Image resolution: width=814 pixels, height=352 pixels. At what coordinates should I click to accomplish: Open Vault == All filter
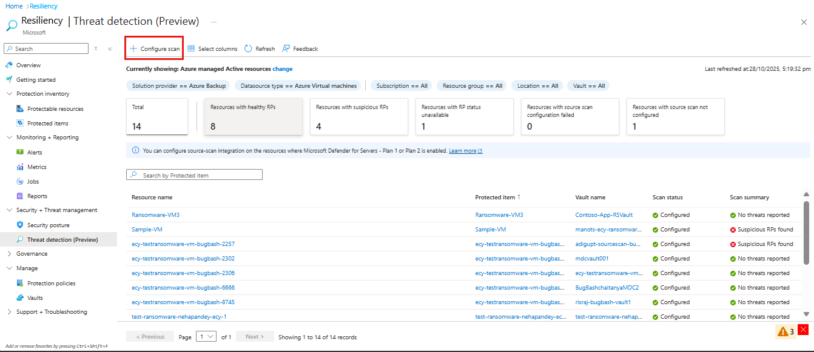click(588, 86)
